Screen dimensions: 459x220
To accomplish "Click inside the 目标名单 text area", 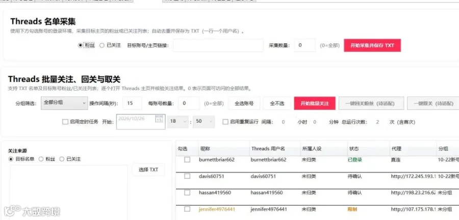I will pos(68,192).
